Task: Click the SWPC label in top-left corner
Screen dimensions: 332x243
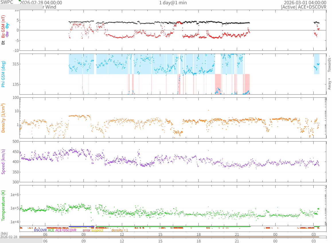Action: point(7,2)
